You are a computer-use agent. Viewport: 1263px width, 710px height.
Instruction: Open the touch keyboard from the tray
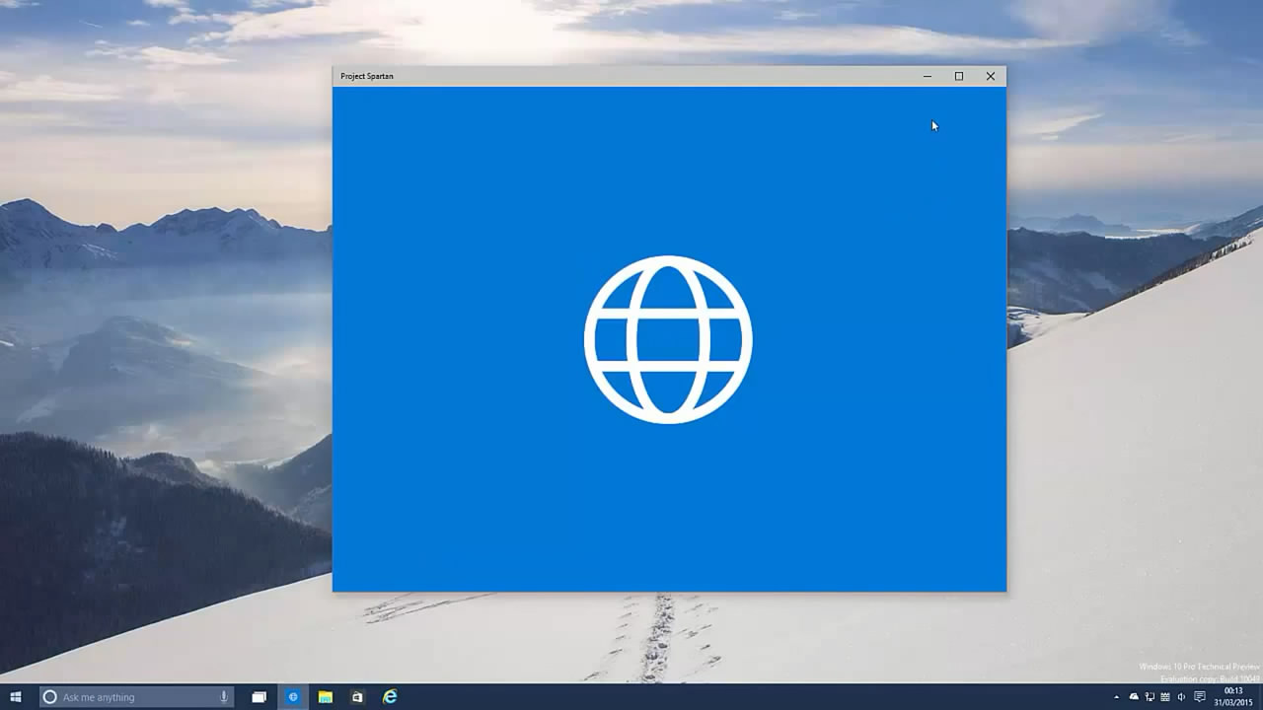1165,697
